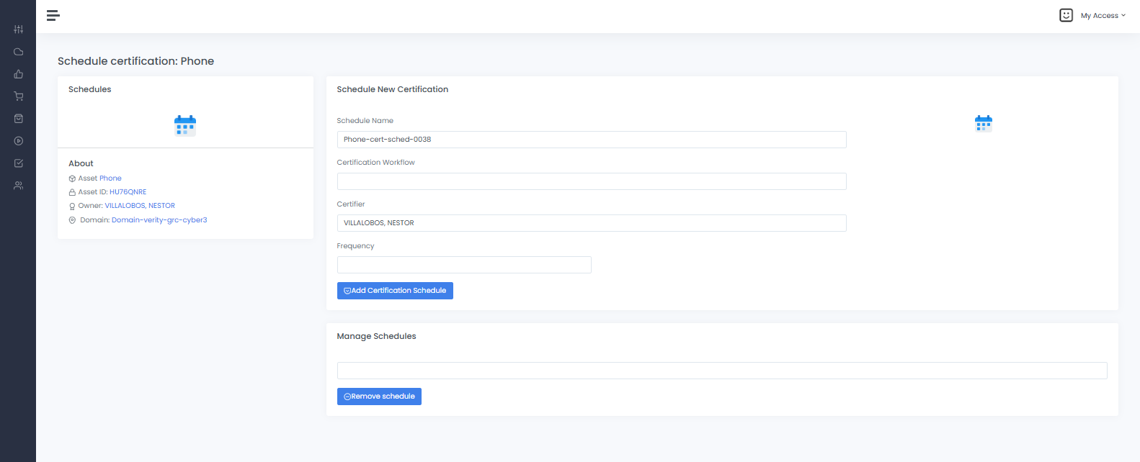Open the cloud sidebar icon
The width and height of the screenshot is (1140, 462).
click(x=19, y=52)
